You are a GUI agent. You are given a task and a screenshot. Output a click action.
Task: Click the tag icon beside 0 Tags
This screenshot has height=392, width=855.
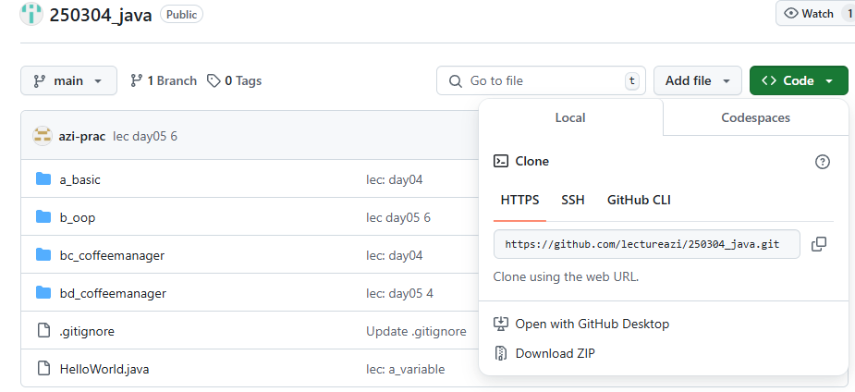point(214,80)
